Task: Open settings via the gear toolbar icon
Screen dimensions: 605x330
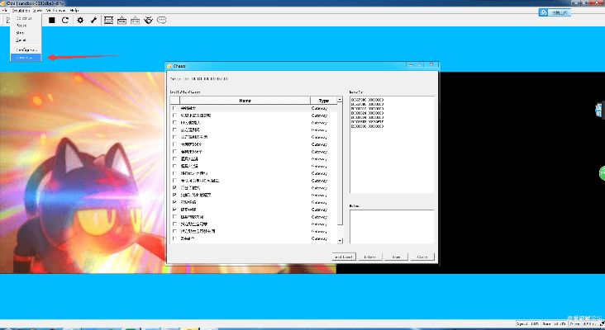Action: point(80,20)
